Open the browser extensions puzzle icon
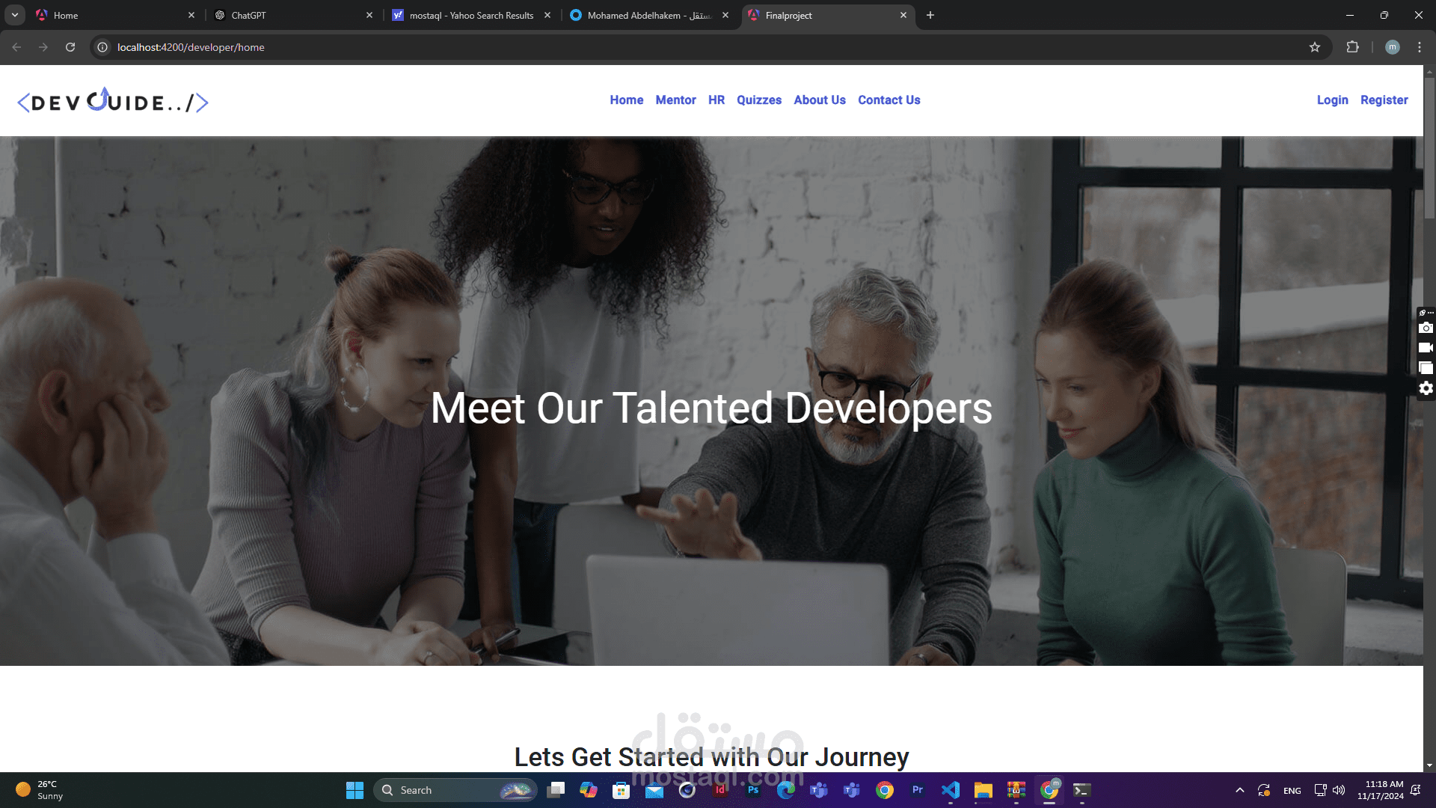This screenshot has height=808, width=1436. tap(1352, 47)
